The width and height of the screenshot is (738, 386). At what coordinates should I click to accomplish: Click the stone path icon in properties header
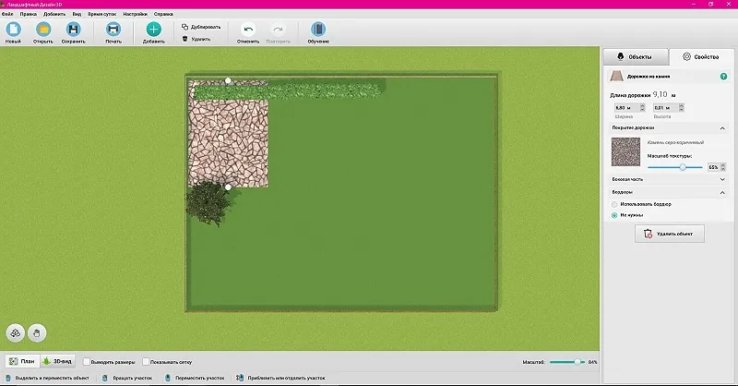click(616, 76)
